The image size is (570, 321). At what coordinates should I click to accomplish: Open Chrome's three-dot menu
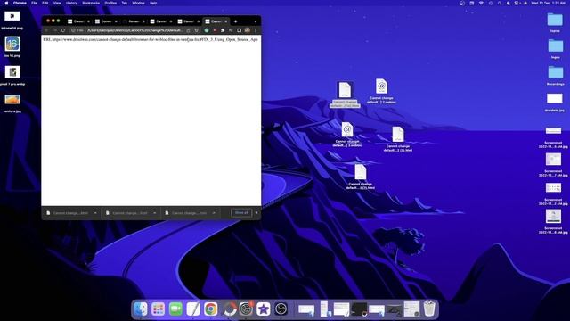pyautogui.click(x=256, y=30)
